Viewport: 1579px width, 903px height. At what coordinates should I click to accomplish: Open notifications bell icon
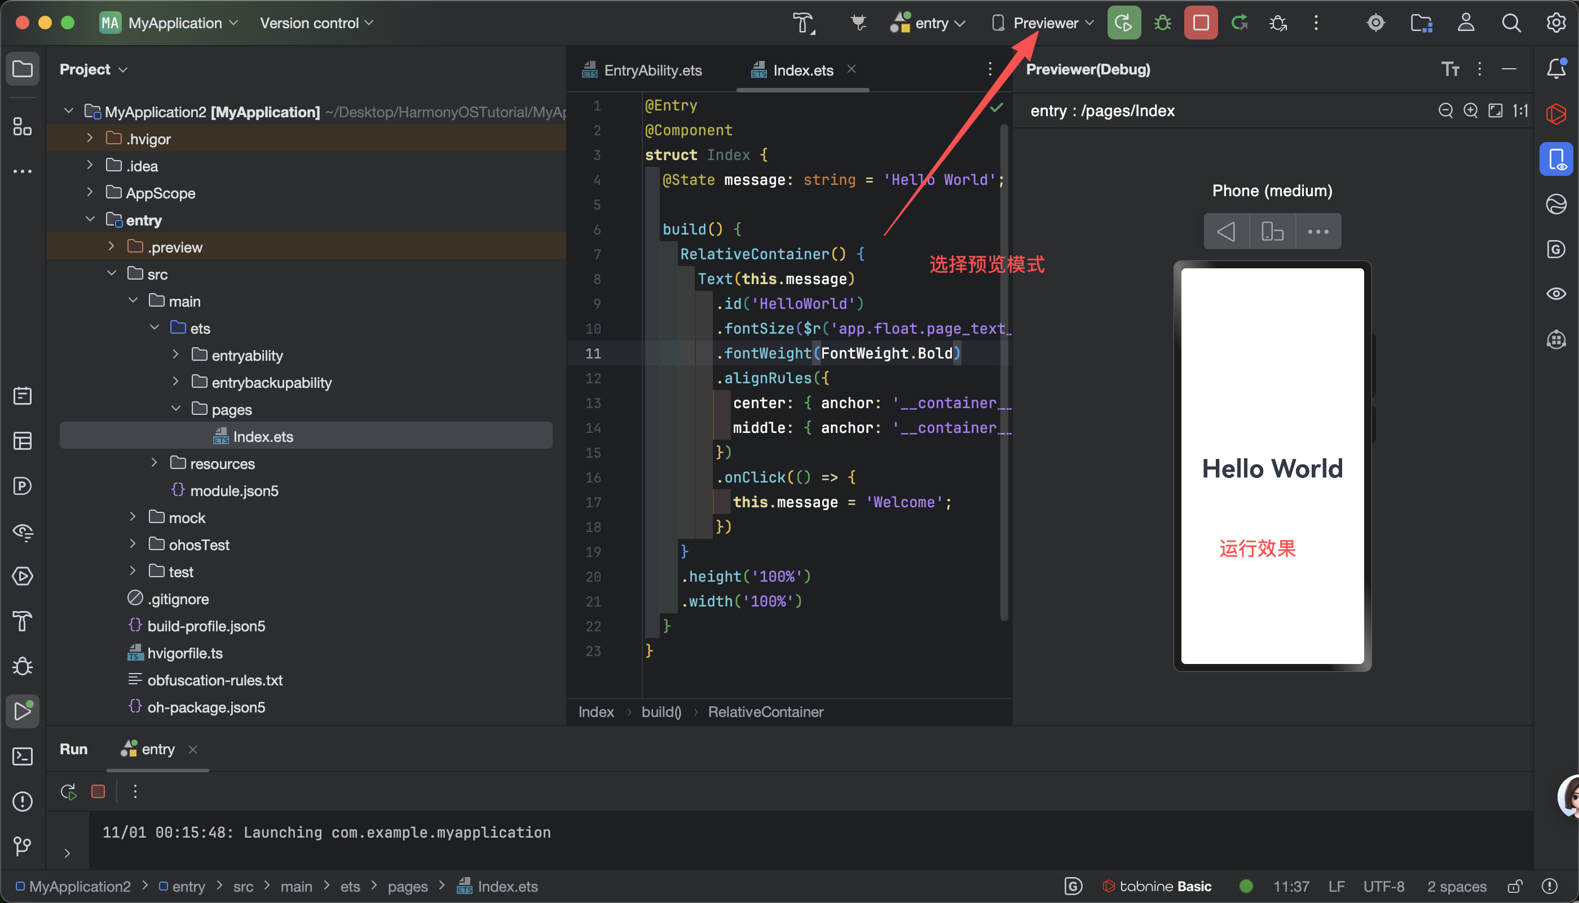(x=1555, y=68)
